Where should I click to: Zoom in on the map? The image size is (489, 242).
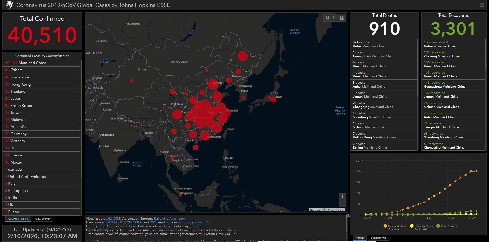click(x=342, y=197)
